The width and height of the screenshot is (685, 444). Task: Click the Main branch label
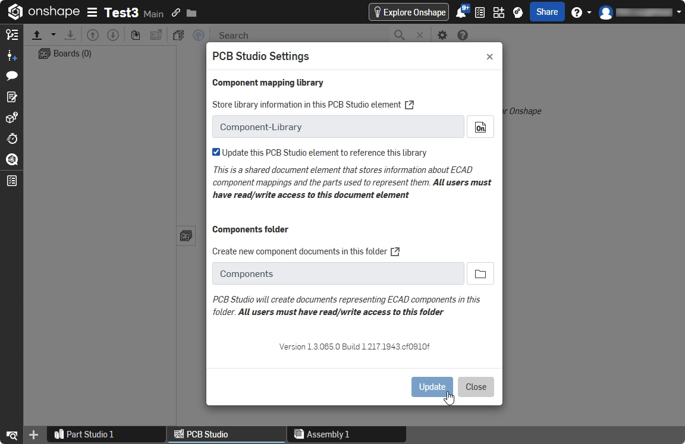153,14
